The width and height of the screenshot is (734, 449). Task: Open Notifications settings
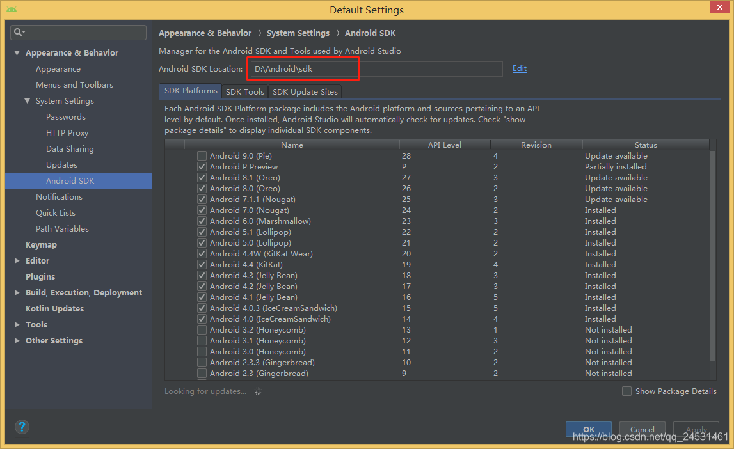click(x=59, y=197)
